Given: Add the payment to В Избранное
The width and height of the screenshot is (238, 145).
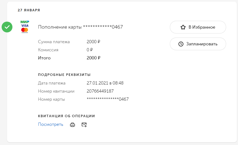Looking at the screenshot, I should tap(198, 27).
